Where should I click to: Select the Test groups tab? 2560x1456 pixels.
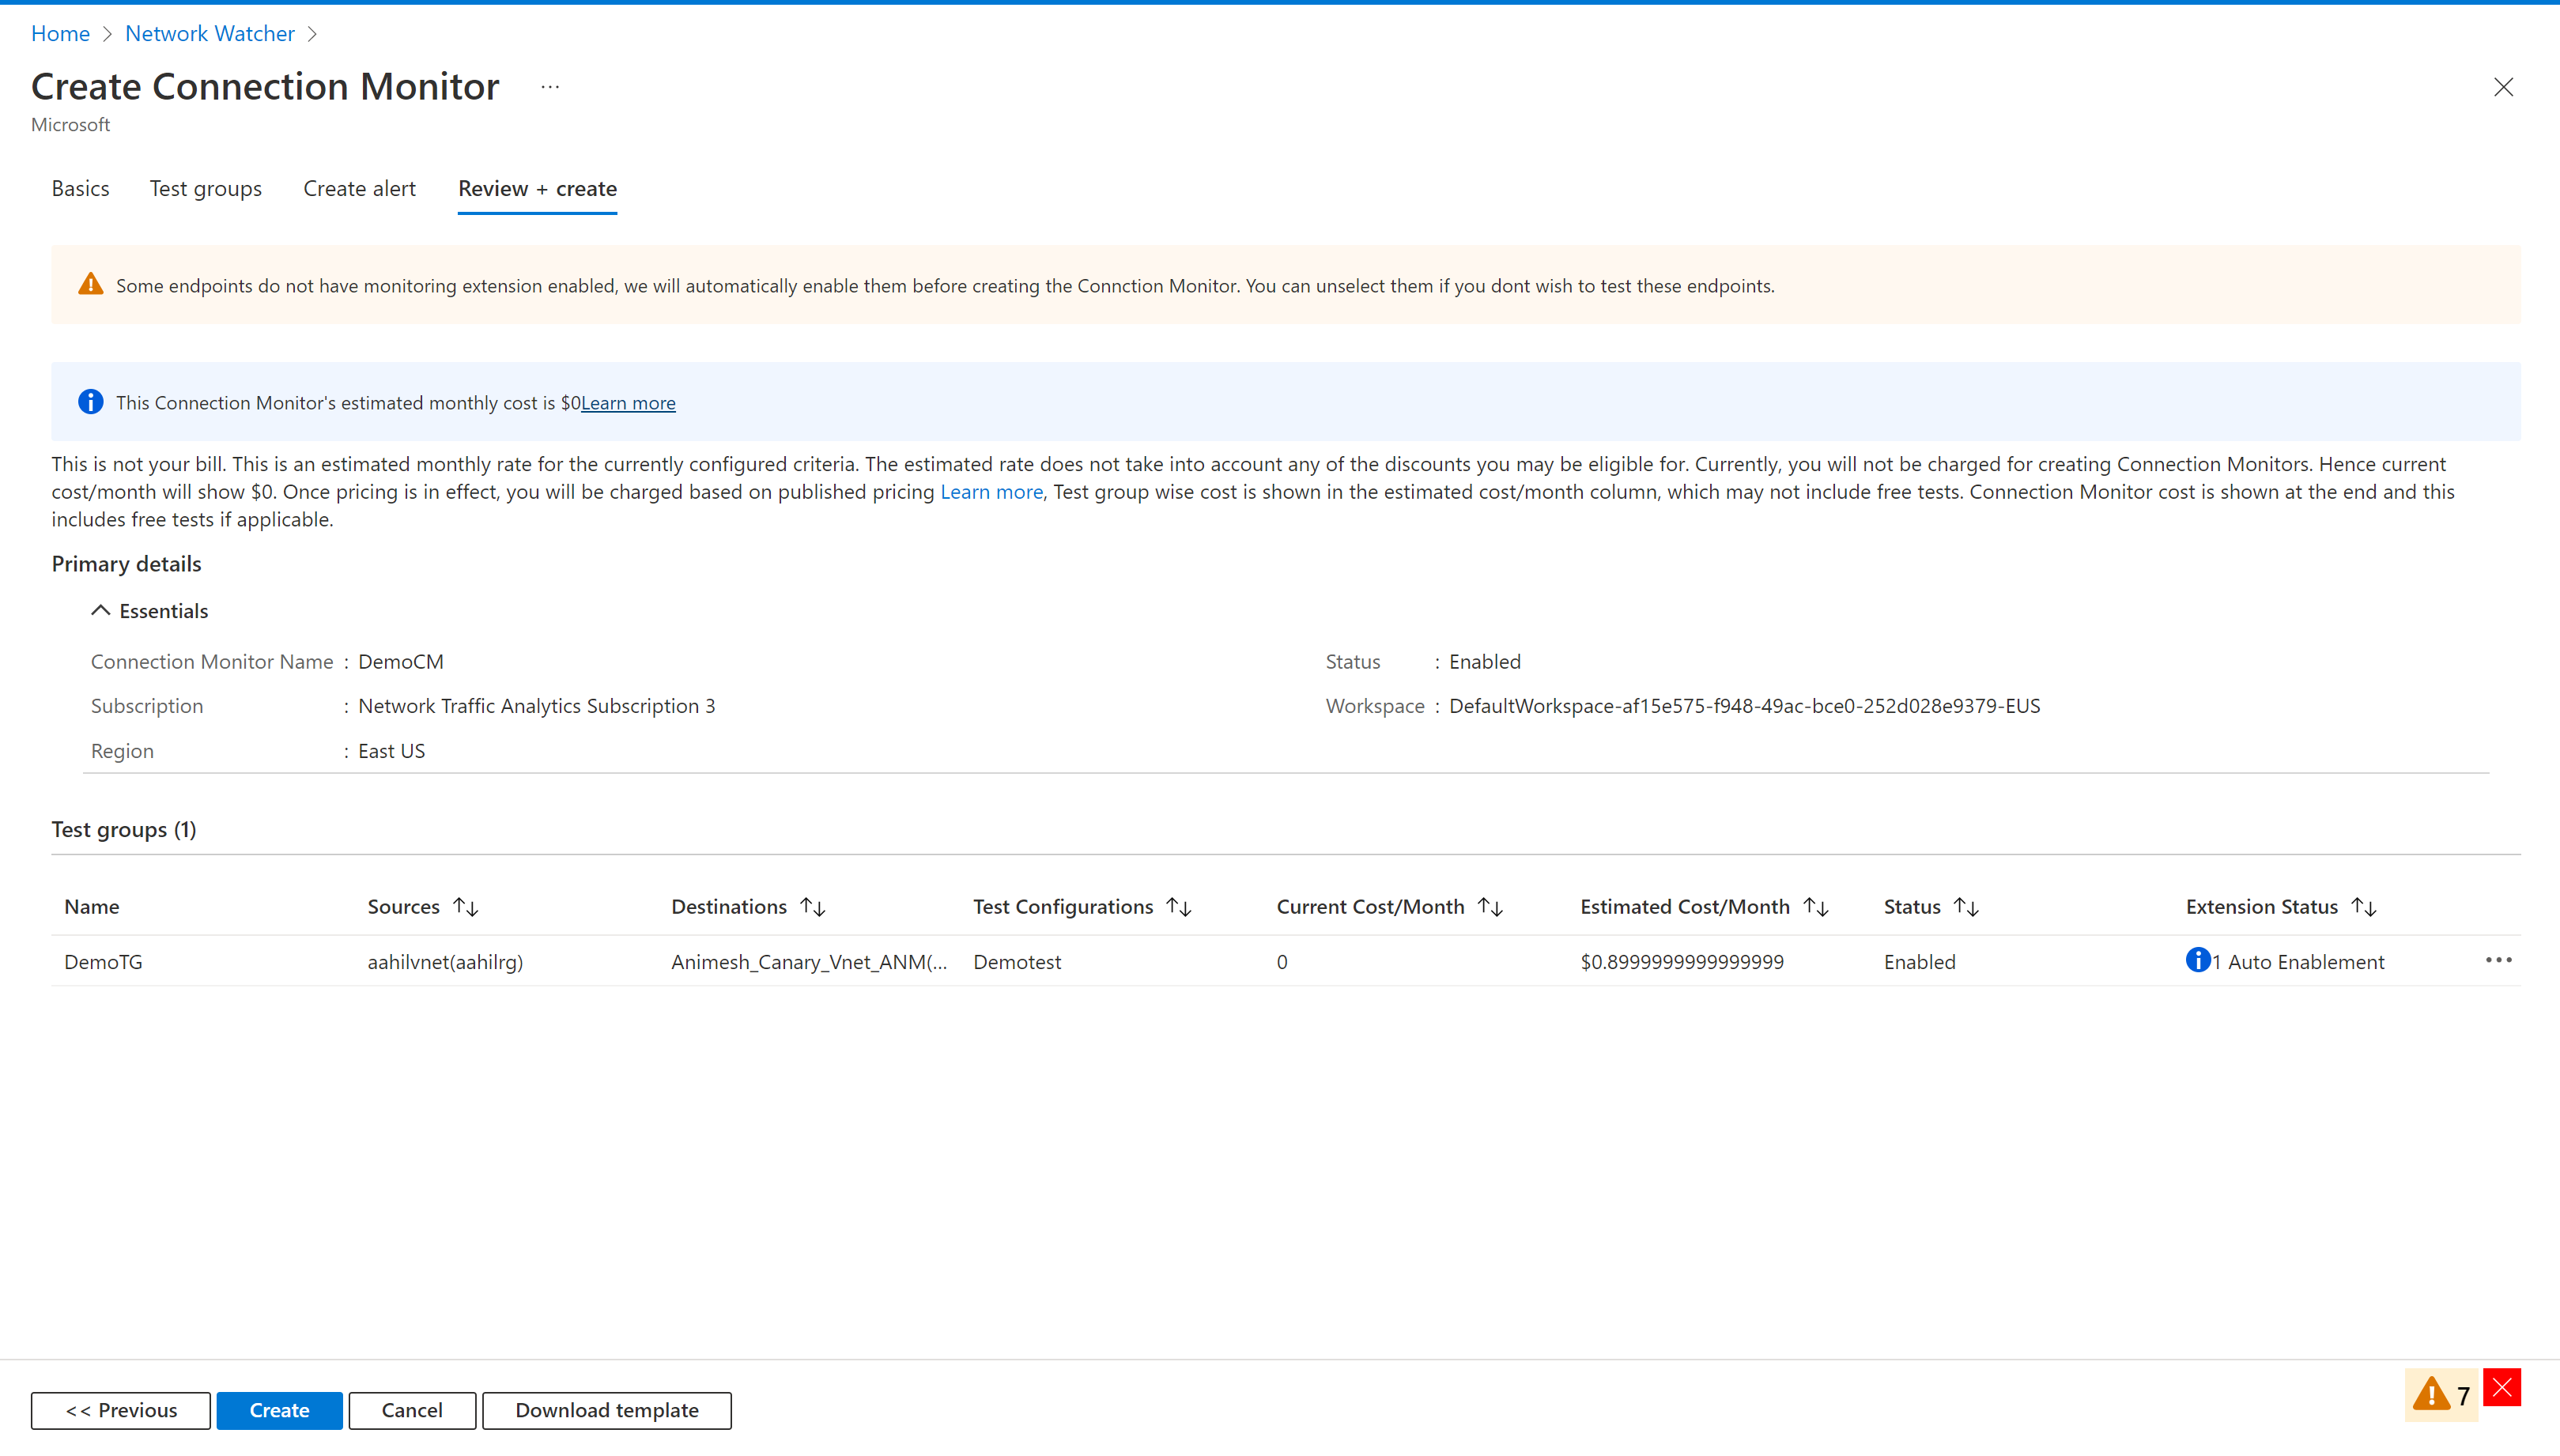pyautogui.click(x=206, y=188)
